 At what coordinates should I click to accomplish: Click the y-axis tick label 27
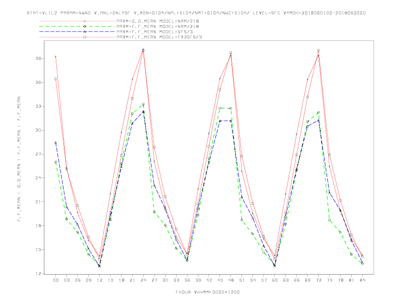[38, 154]
